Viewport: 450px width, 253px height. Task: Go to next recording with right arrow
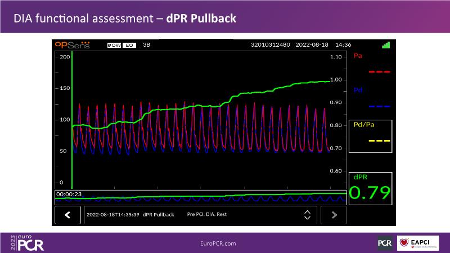[x=334, y=215]
